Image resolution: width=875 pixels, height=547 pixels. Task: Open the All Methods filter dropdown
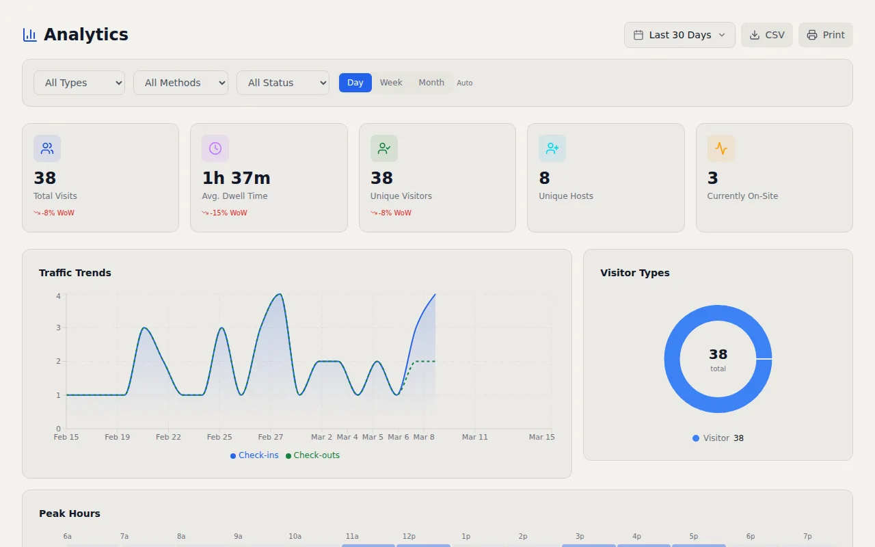180,82
